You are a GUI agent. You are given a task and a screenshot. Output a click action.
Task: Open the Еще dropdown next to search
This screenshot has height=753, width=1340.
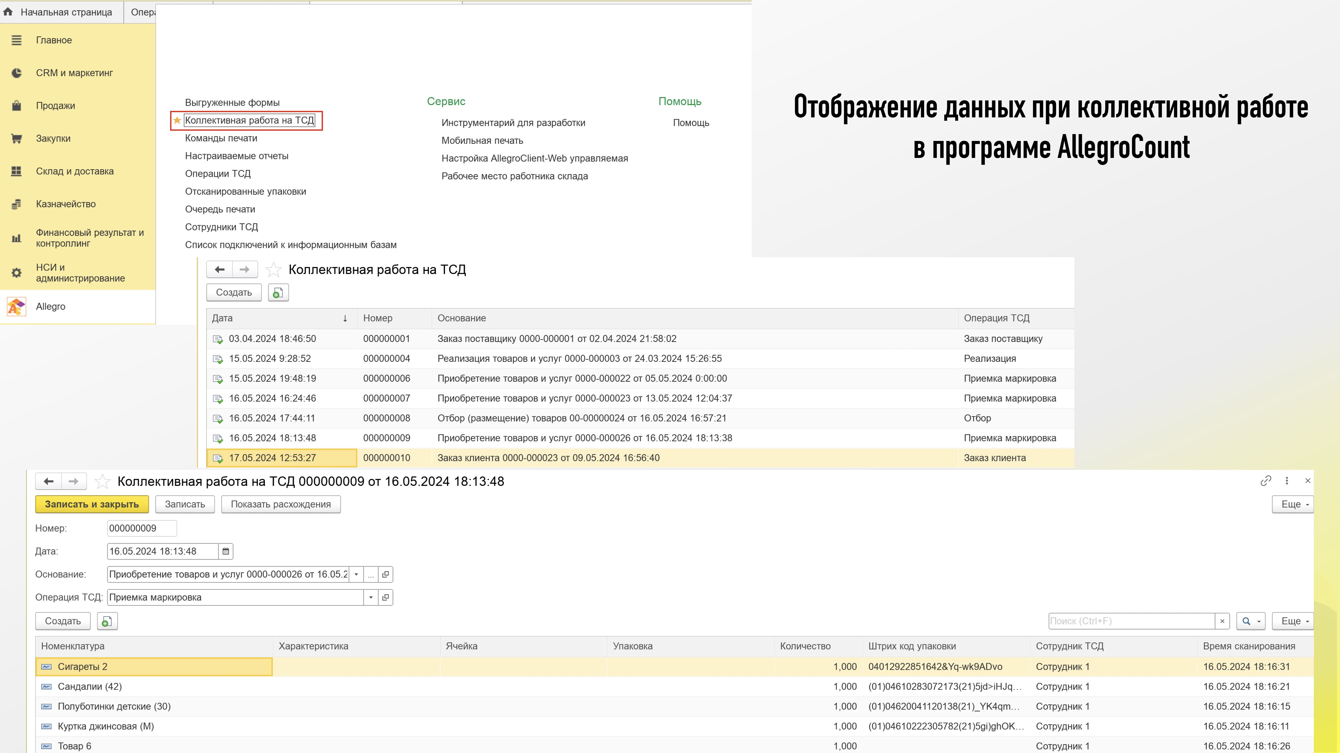[x=1294, y=621]
